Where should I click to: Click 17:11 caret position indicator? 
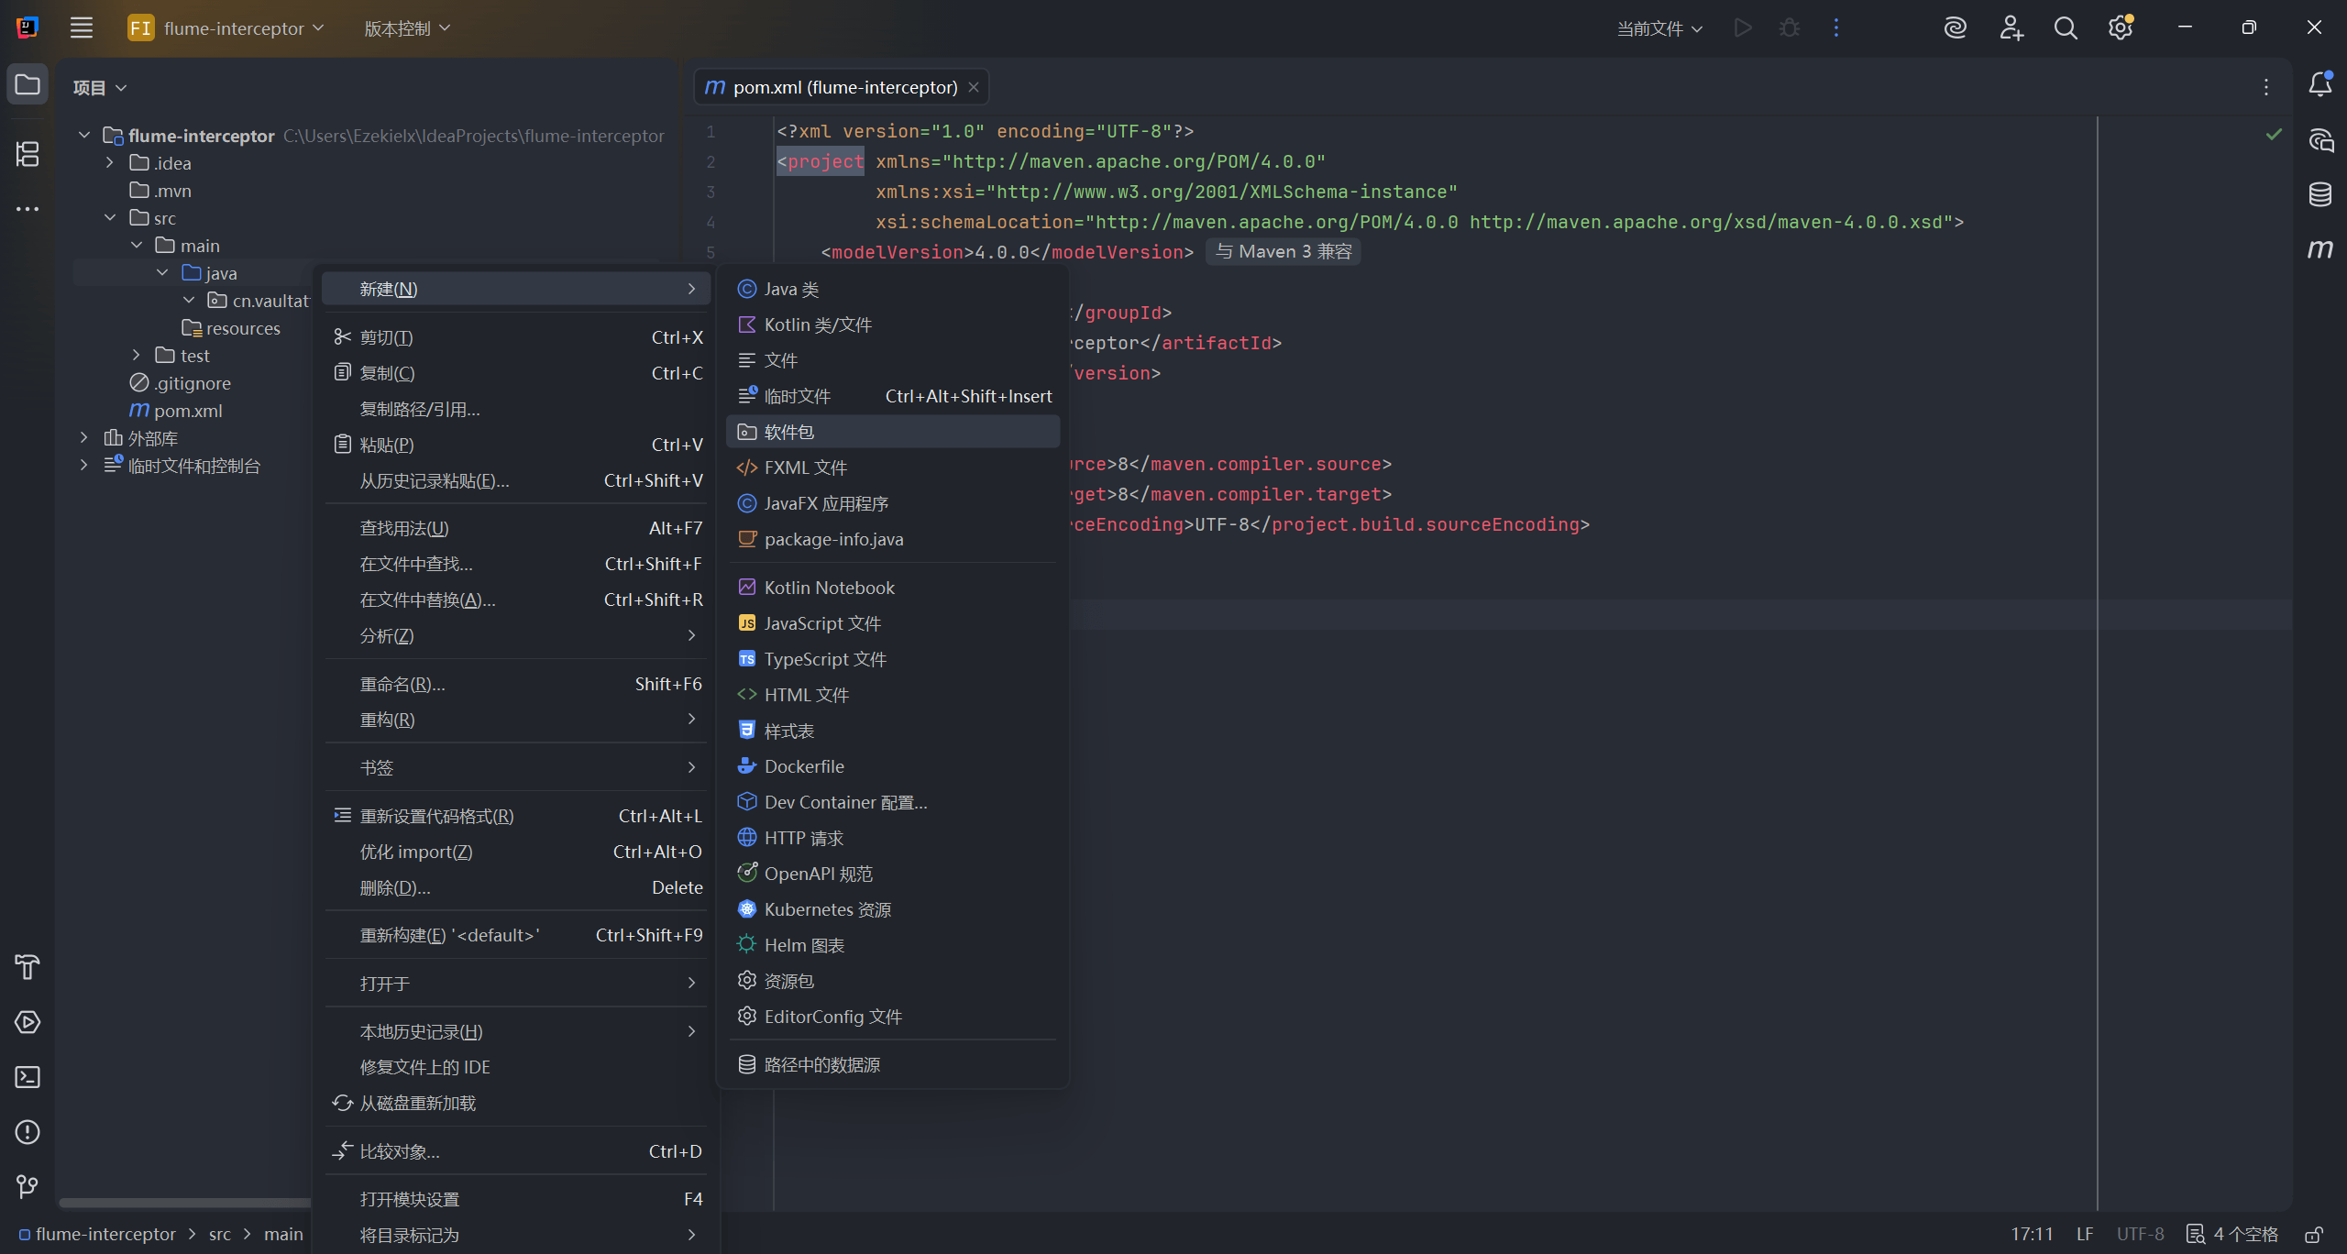[x=2032, y=1234]
